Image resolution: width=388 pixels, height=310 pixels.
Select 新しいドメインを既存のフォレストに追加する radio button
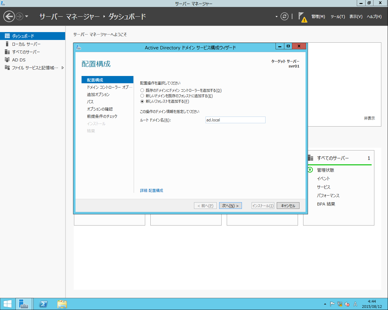coord(142,96)
